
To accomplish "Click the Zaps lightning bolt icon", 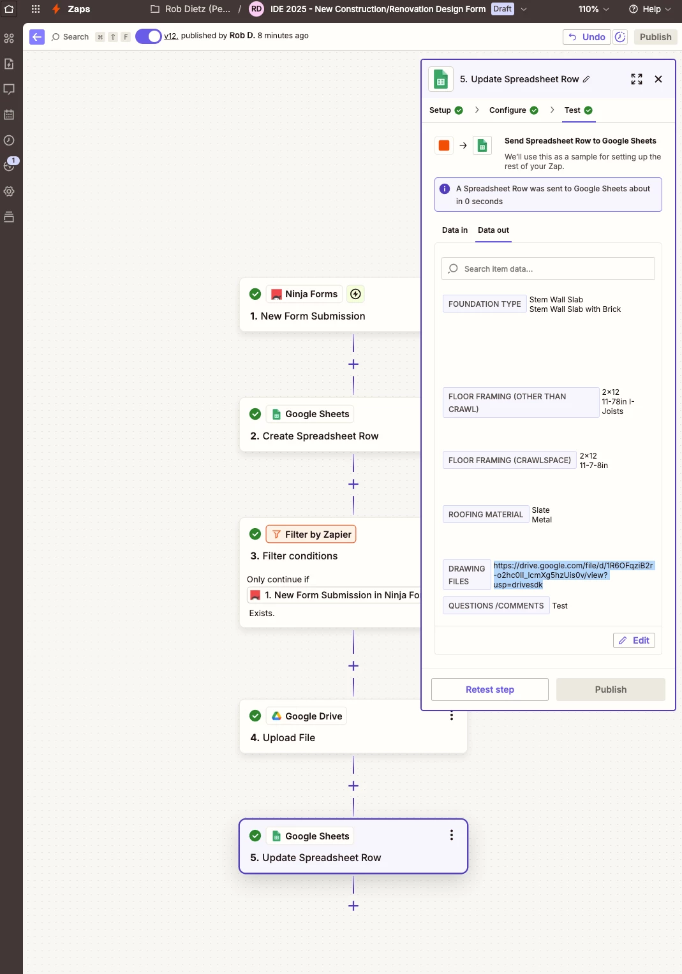I will tap(56, 9).
